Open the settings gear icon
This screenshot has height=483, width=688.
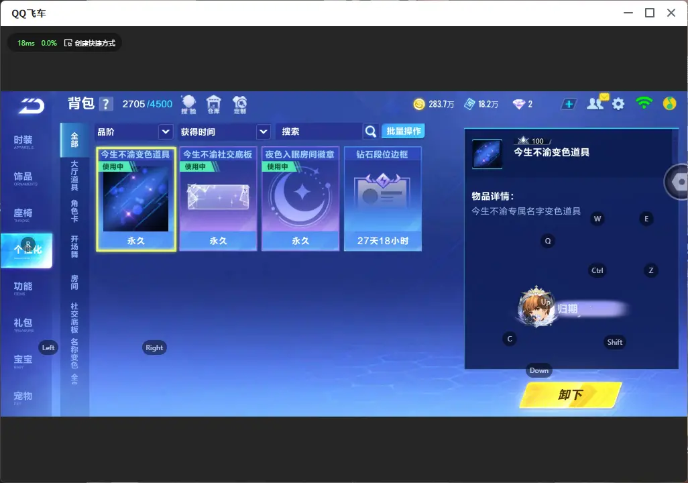click(x=618, y=104)
